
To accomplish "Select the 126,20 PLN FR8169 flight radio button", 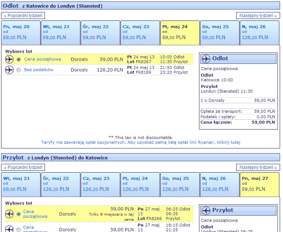I will click(19, 70).
